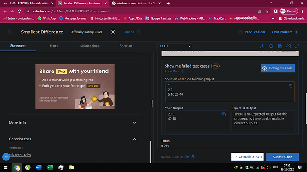Image resolution: width=307 pixels, height=172 pixels.
Task: Open the tab search dropdown chevron
Action: coord(271,3)
